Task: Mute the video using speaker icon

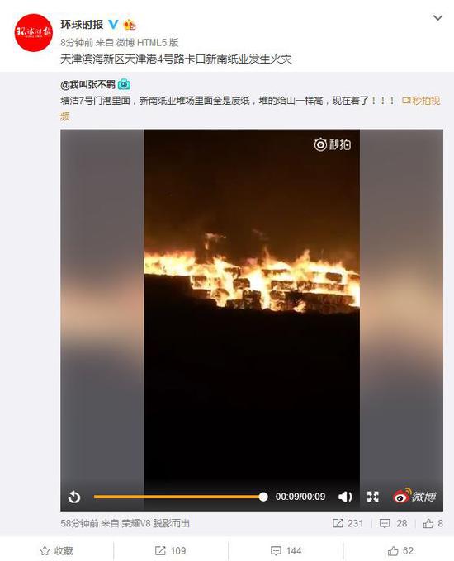Action: (x=345, y=497)
